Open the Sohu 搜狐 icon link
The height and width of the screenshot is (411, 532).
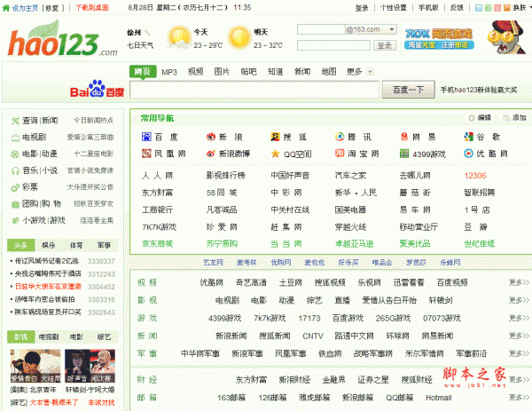(x=275, y=137)
